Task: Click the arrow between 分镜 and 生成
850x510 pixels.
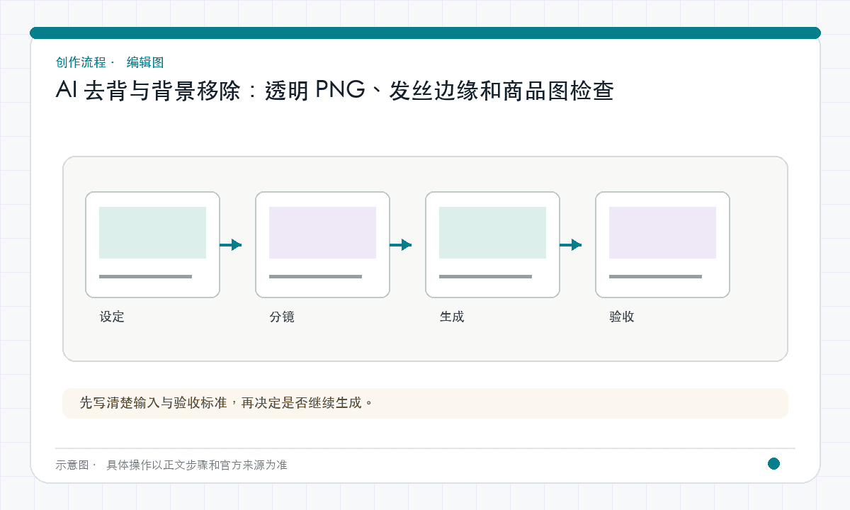Action: (x=401, y=245)
